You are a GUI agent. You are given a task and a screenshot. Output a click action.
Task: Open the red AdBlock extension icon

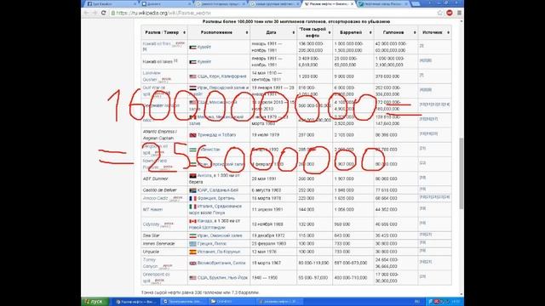450,13
